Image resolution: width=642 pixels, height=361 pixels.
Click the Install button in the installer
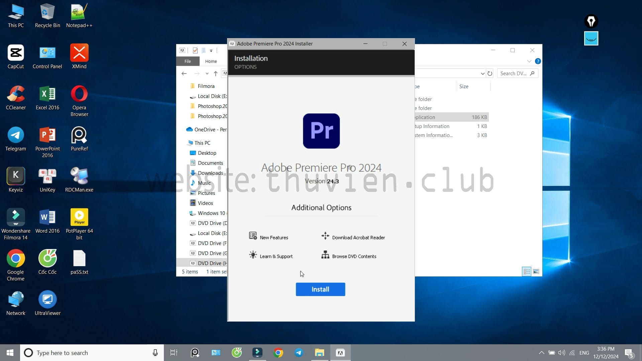[320, 289]
